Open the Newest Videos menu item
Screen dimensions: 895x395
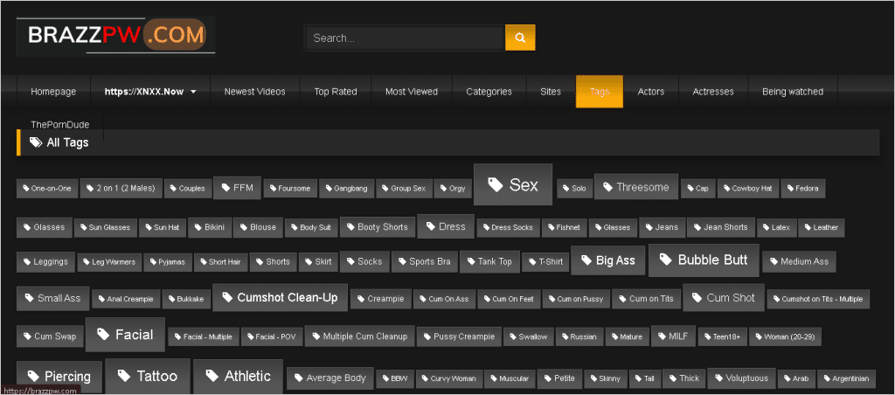point(254,92)
